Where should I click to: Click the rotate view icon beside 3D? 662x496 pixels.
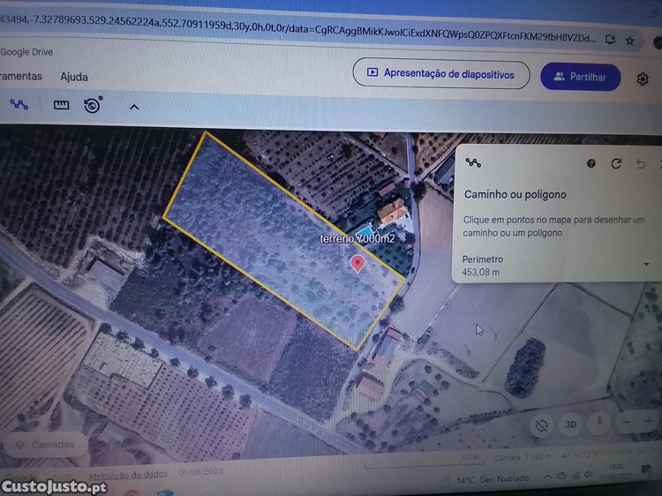coord(541,425)
